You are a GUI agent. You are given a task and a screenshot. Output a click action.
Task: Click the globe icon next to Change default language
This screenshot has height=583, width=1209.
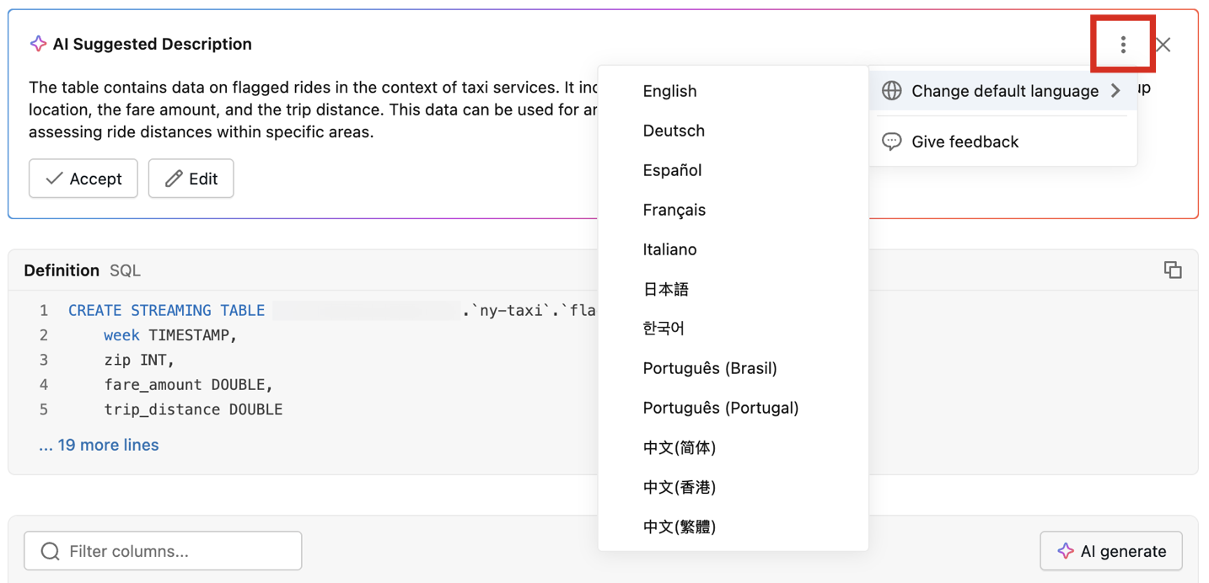(891, 90)
